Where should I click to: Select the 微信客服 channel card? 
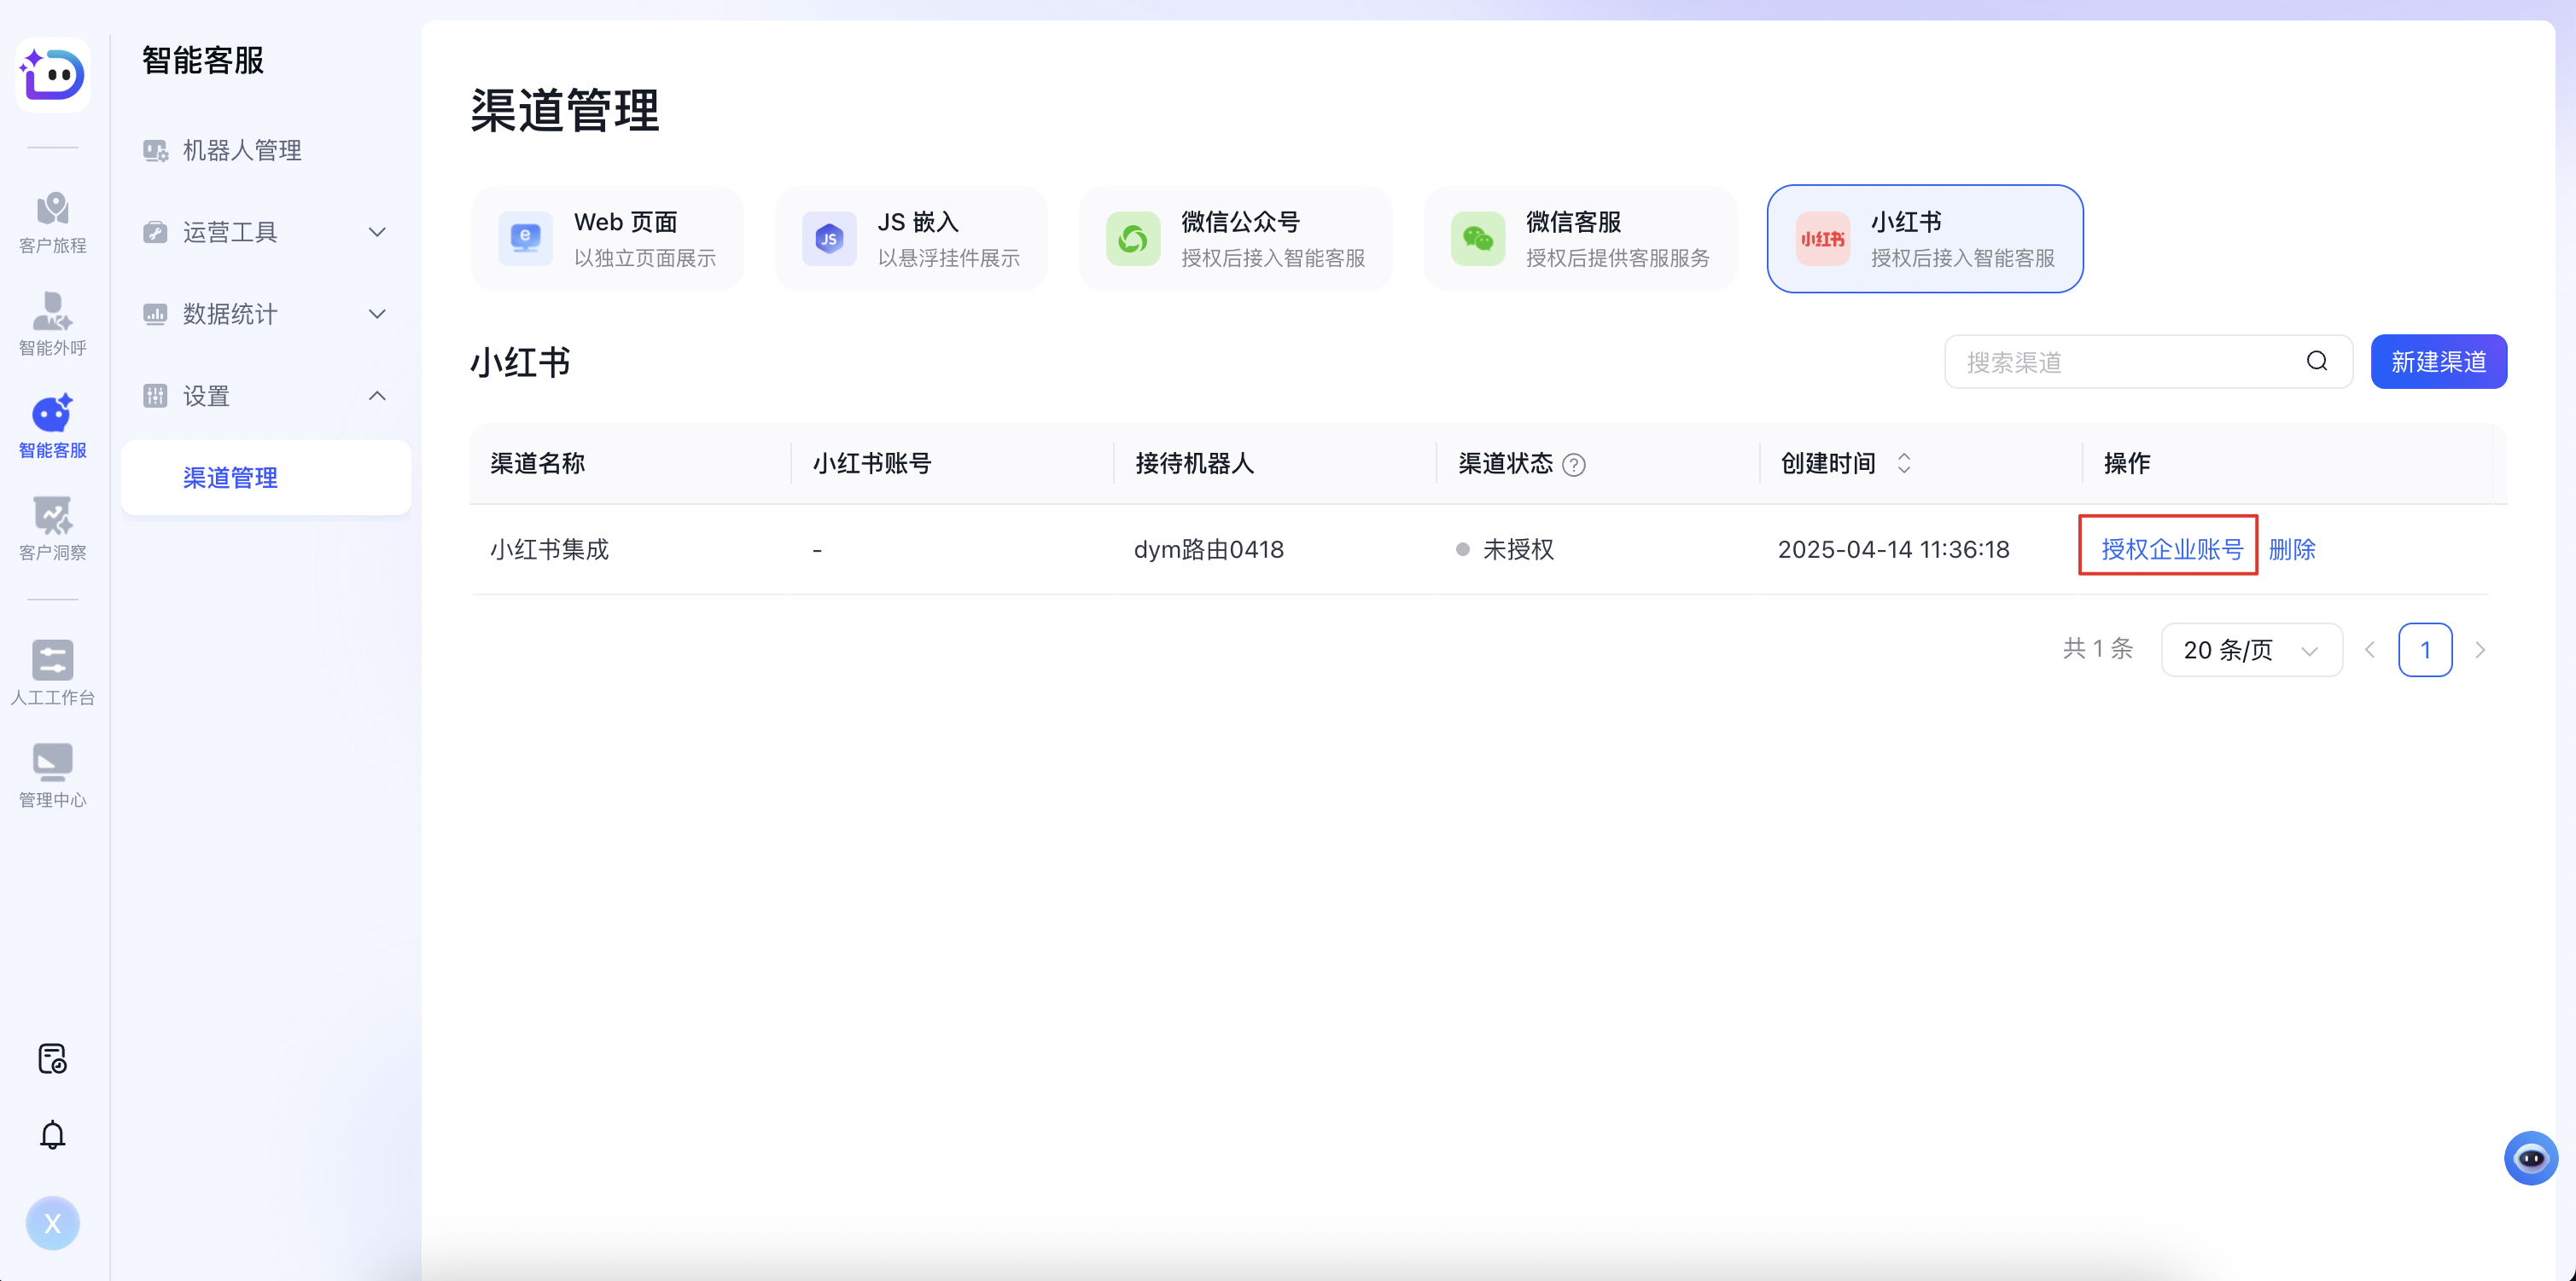1578,239
